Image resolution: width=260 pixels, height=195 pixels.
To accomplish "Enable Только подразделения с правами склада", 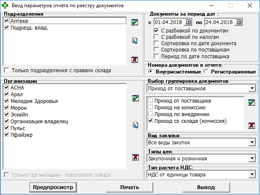I will [x=6, y=70].
